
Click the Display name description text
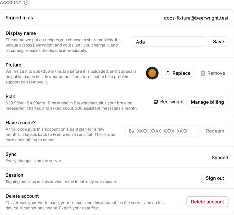[x=64, y=45]
